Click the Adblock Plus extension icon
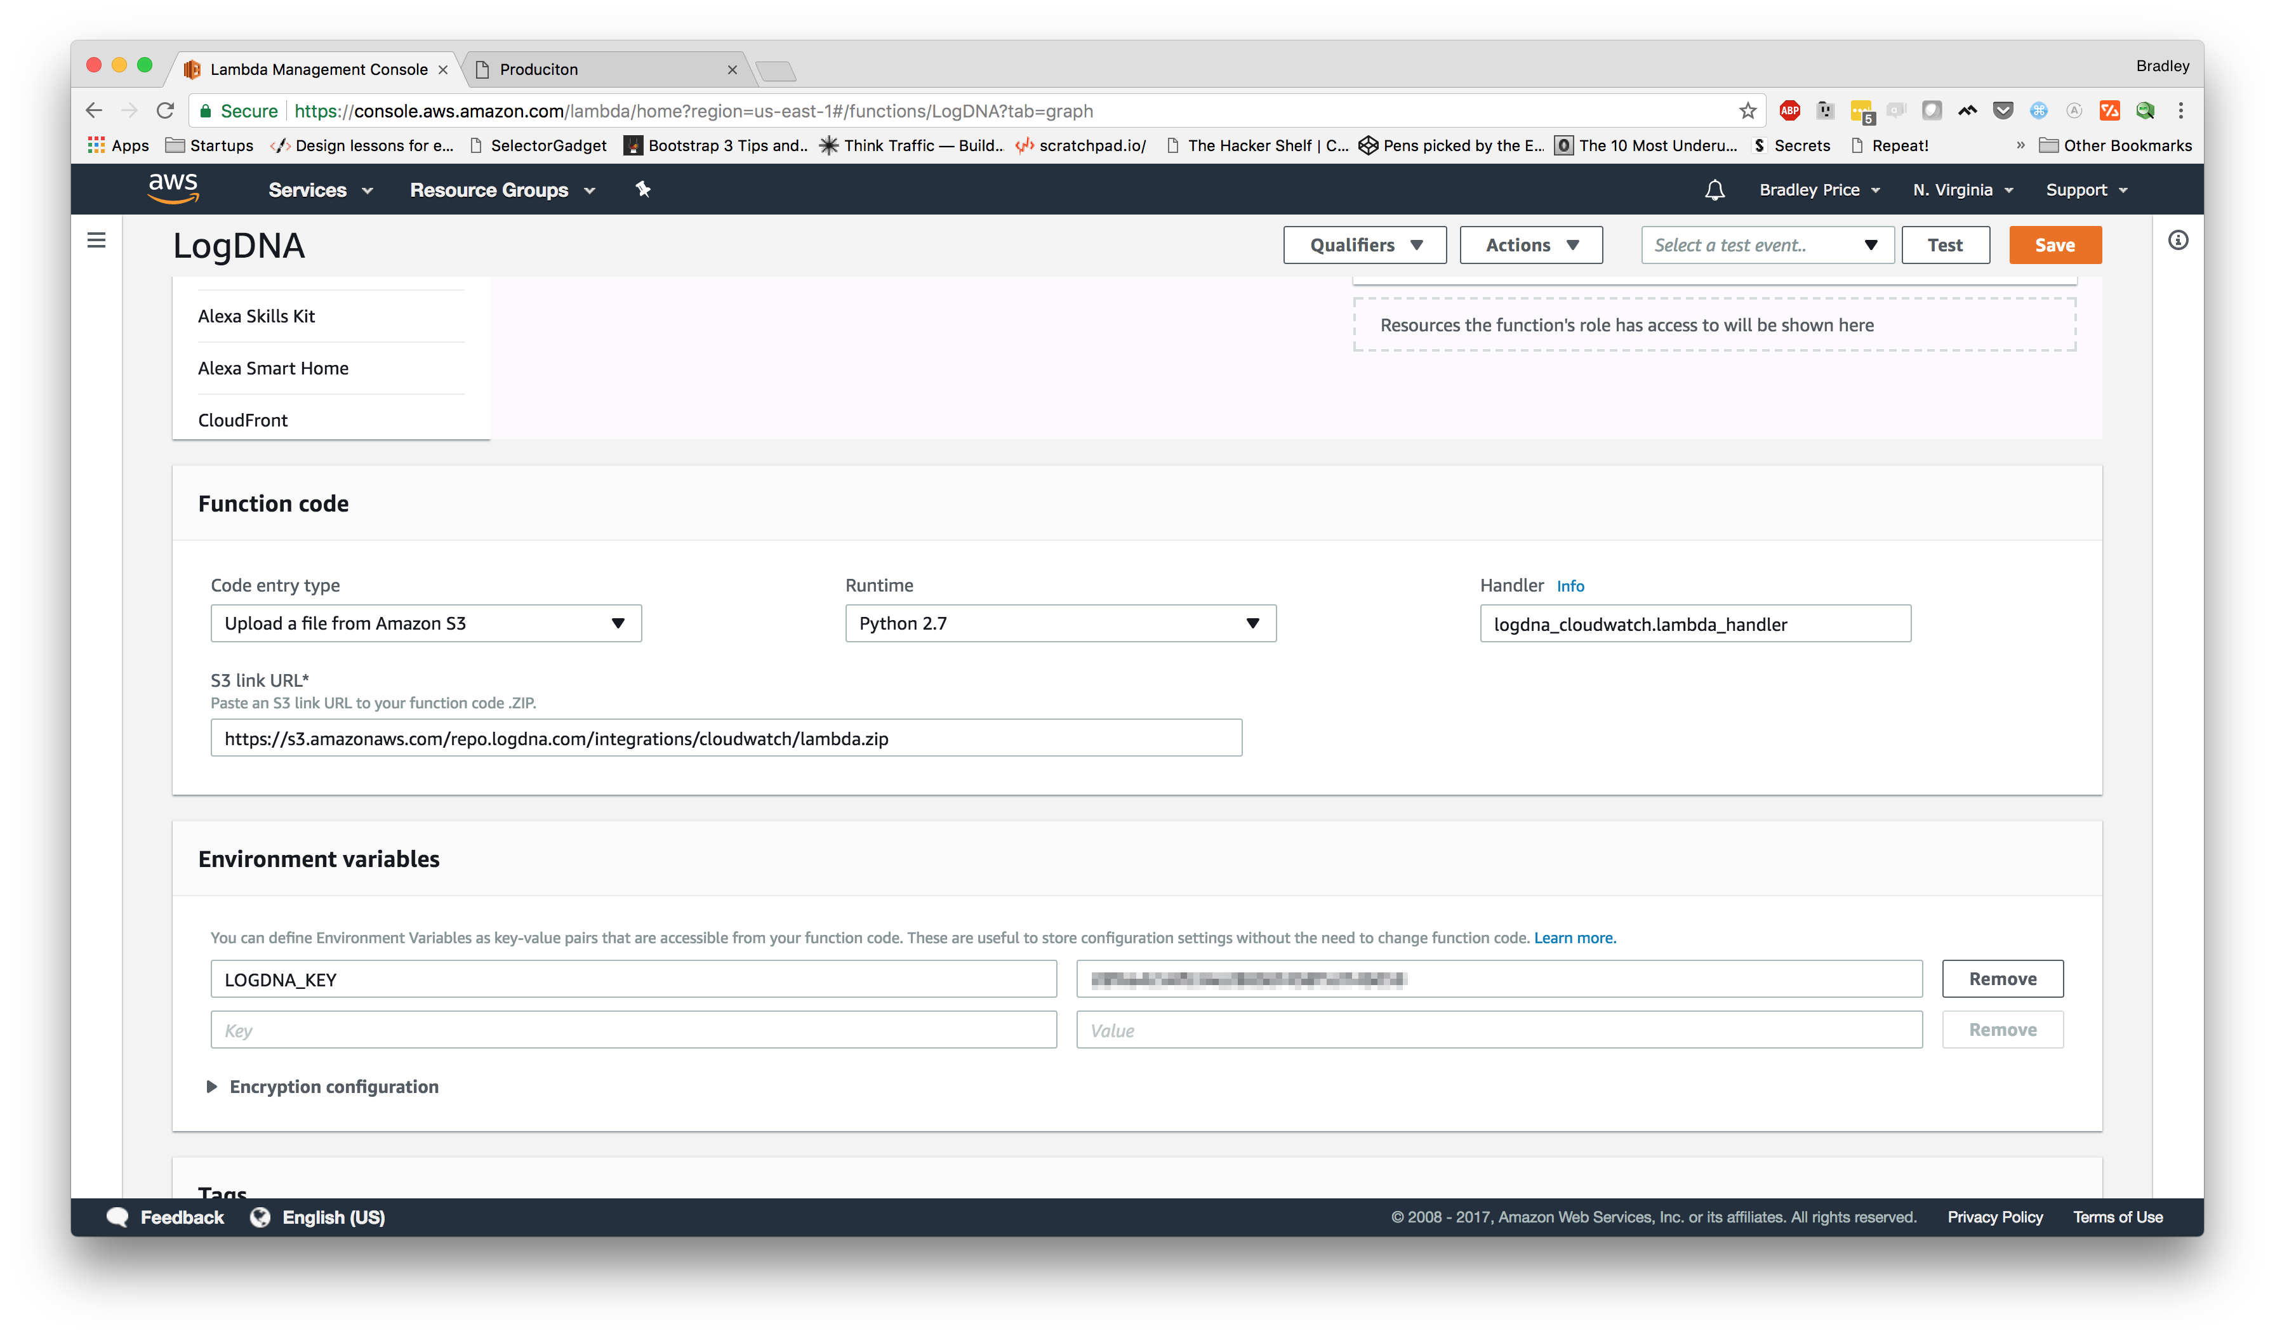The height and width of the screenshot is (1338, 2275). 1789,111
